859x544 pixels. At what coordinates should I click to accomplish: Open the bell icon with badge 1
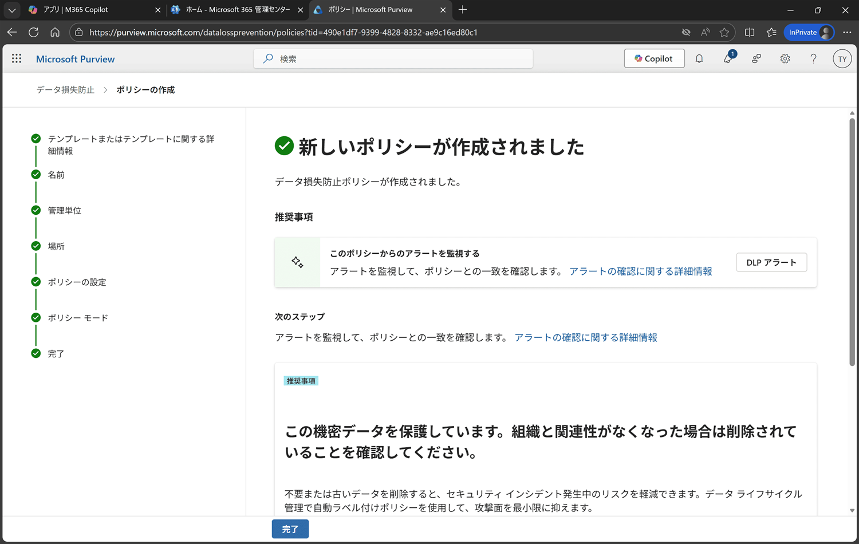tap(728, 58)
